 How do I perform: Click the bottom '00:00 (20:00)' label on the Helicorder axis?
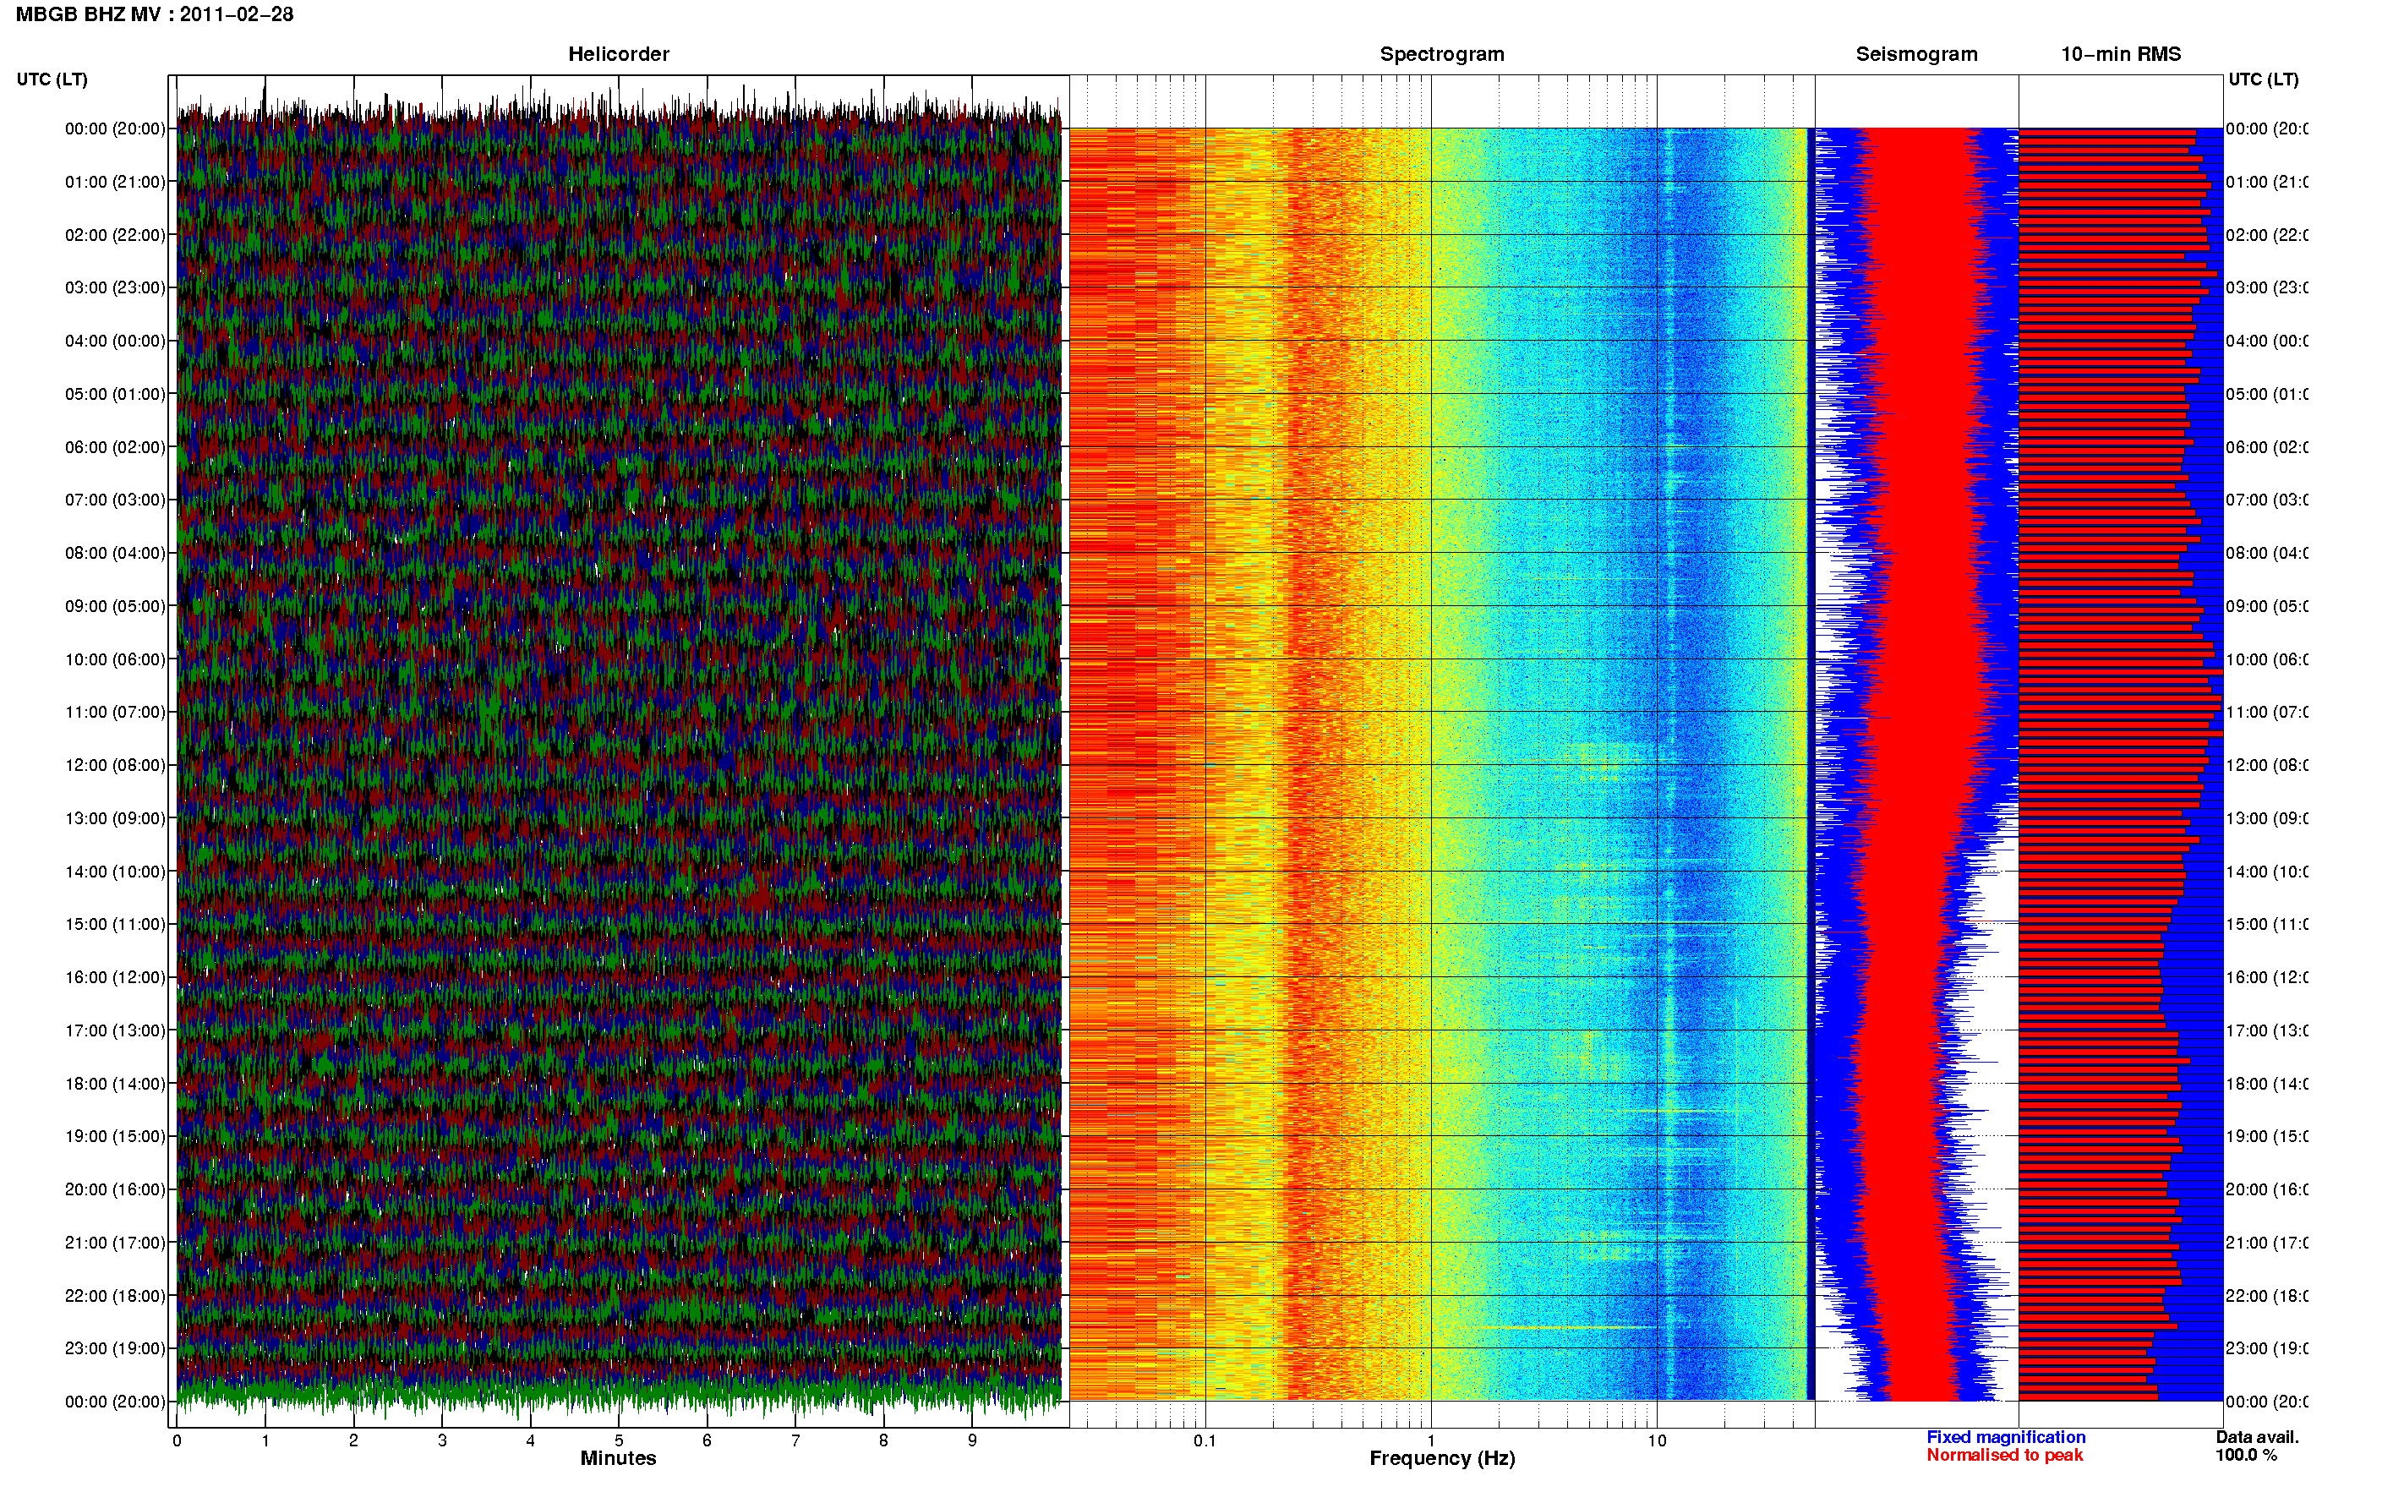click(x=115, y=1402)
